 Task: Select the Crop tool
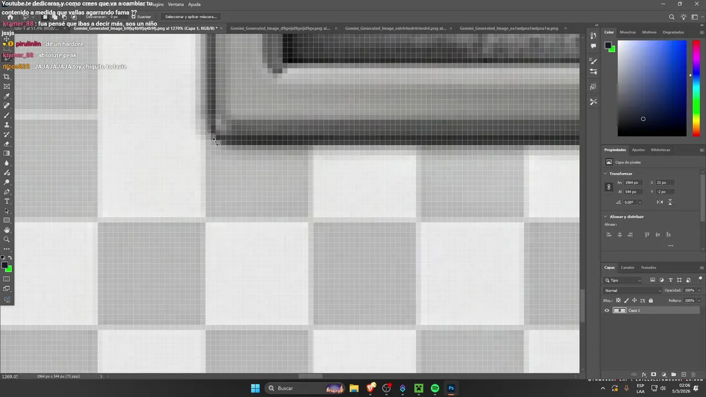tap(7, 77)
